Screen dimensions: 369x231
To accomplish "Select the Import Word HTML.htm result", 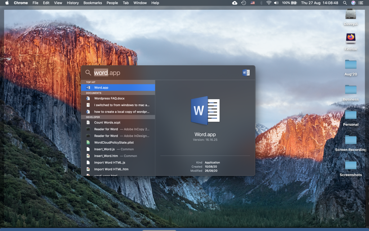I will click(118, 169).
